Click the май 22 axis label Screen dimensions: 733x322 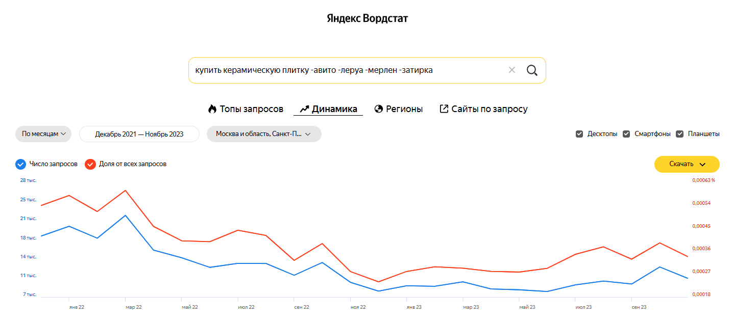pos(189,307)
